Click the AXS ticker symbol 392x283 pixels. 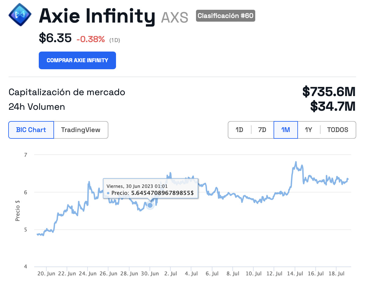(175, 17)
